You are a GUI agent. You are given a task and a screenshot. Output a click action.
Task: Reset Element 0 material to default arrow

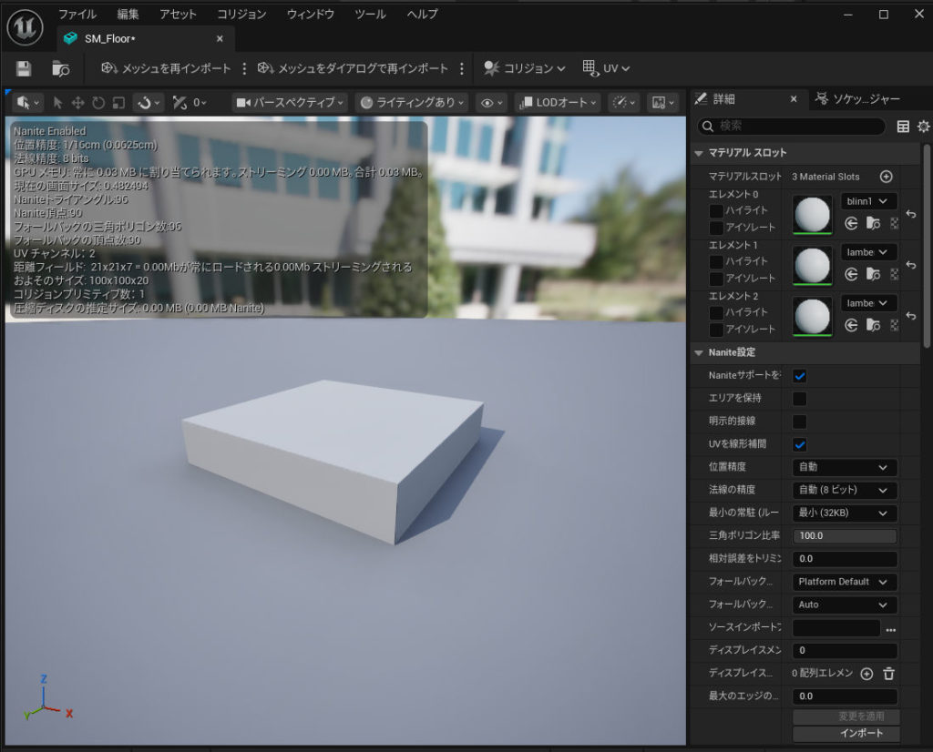point(910,215)
